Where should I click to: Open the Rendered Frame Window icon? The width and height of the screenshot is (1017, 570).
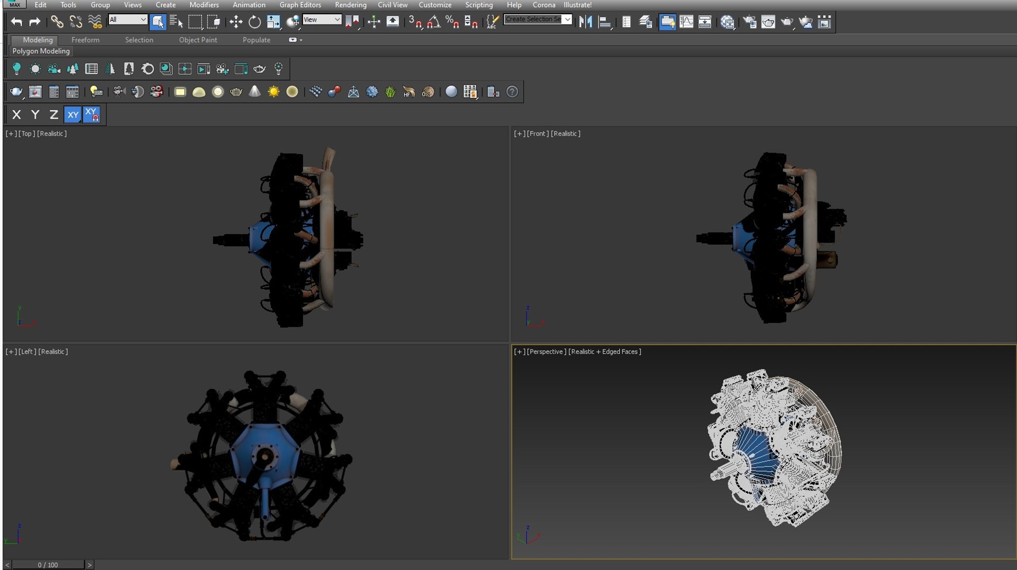768,22
